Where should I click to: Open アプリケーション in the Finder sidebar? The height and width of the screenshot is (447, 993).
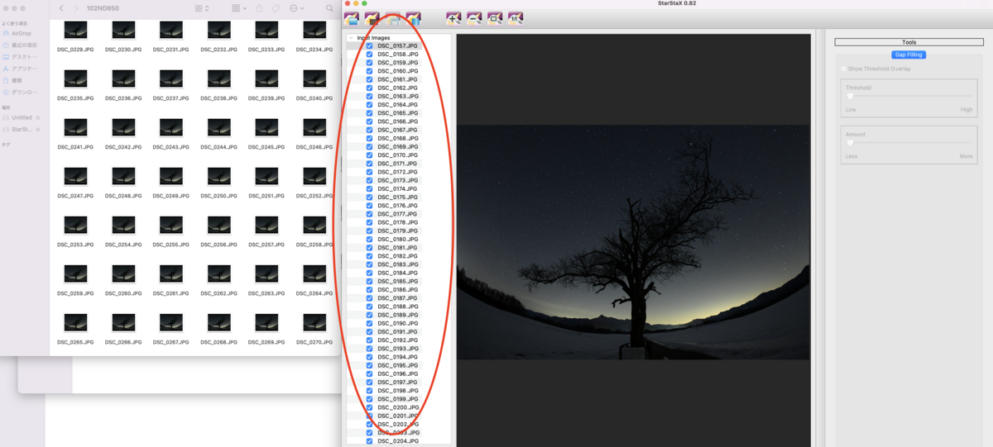tap(20, 69)
